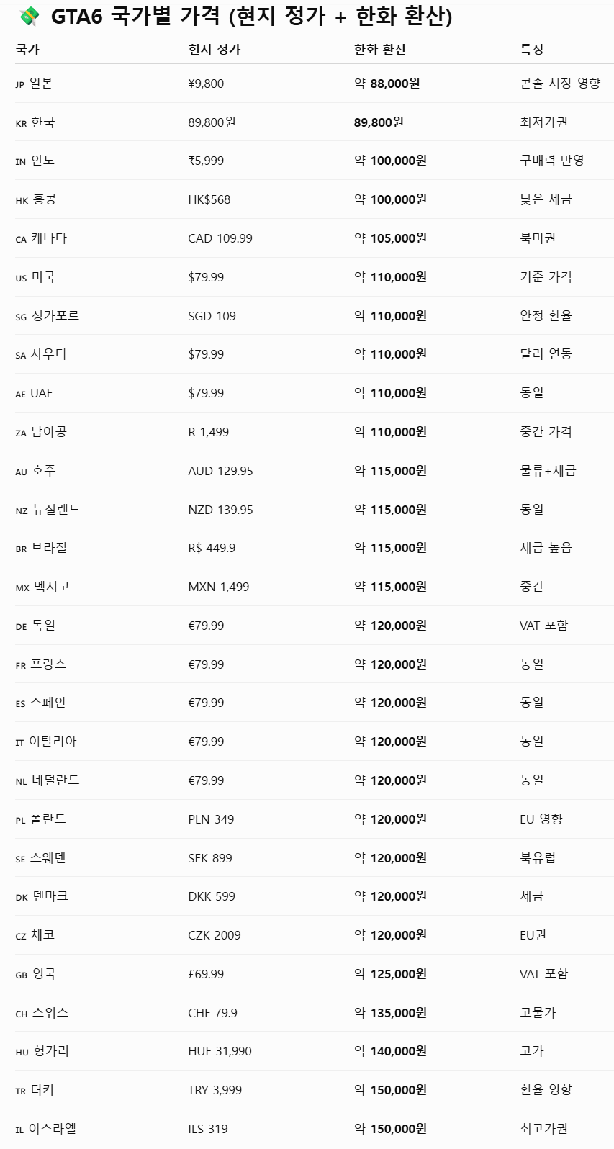Click the CAD 109.99 price cell

[220, 238]
